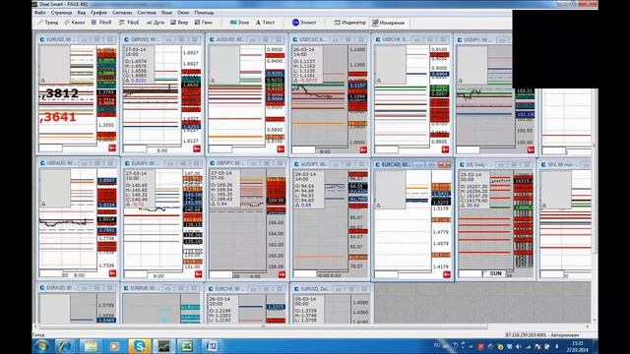Select the Тренд trend line tool

coord(48,23)
